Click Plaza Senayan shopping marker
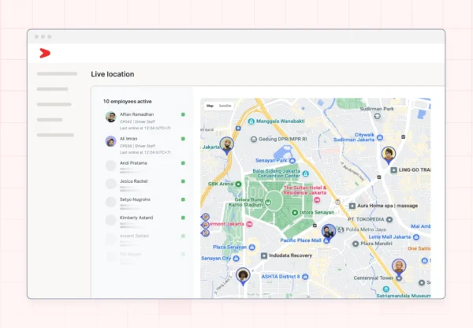This screenshot has width=473, height=328. pos(252,247)
